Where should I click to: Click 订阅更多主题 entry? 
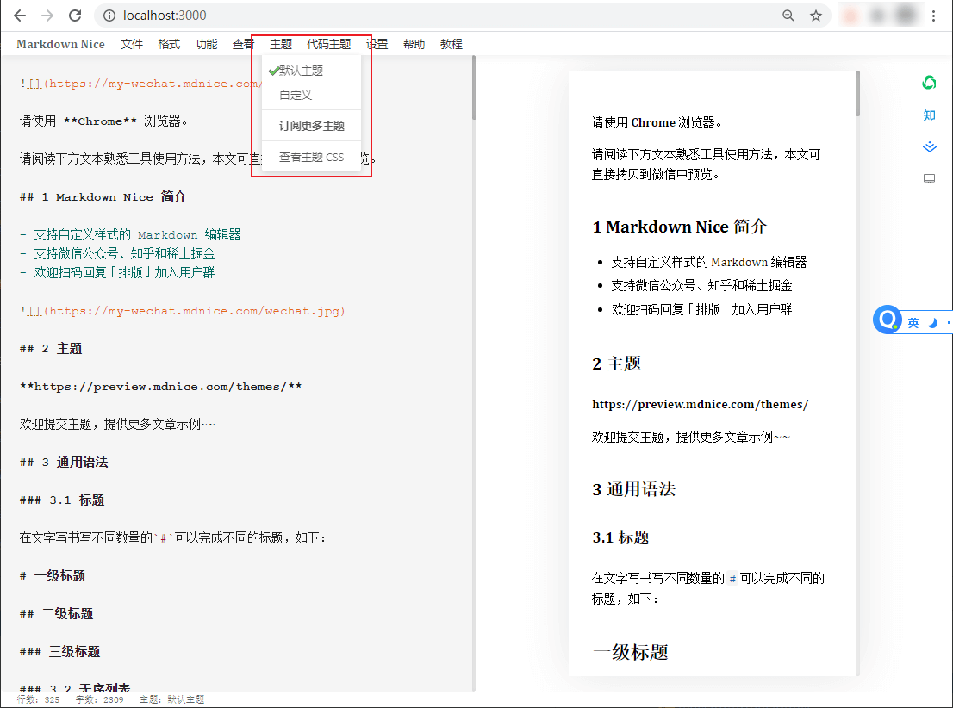click(x=311, y=126)
